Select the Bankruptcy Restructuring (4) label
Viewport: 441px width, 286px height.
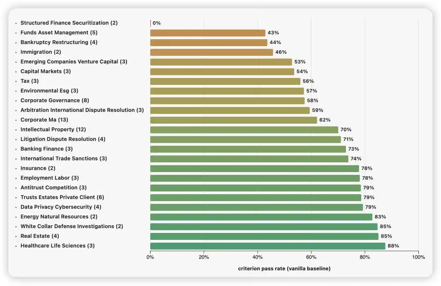[x=59, y=42]
